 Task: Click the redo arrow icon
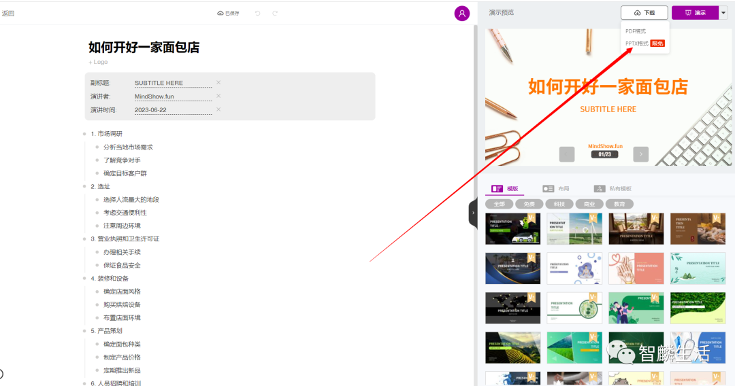click(275, 13)
